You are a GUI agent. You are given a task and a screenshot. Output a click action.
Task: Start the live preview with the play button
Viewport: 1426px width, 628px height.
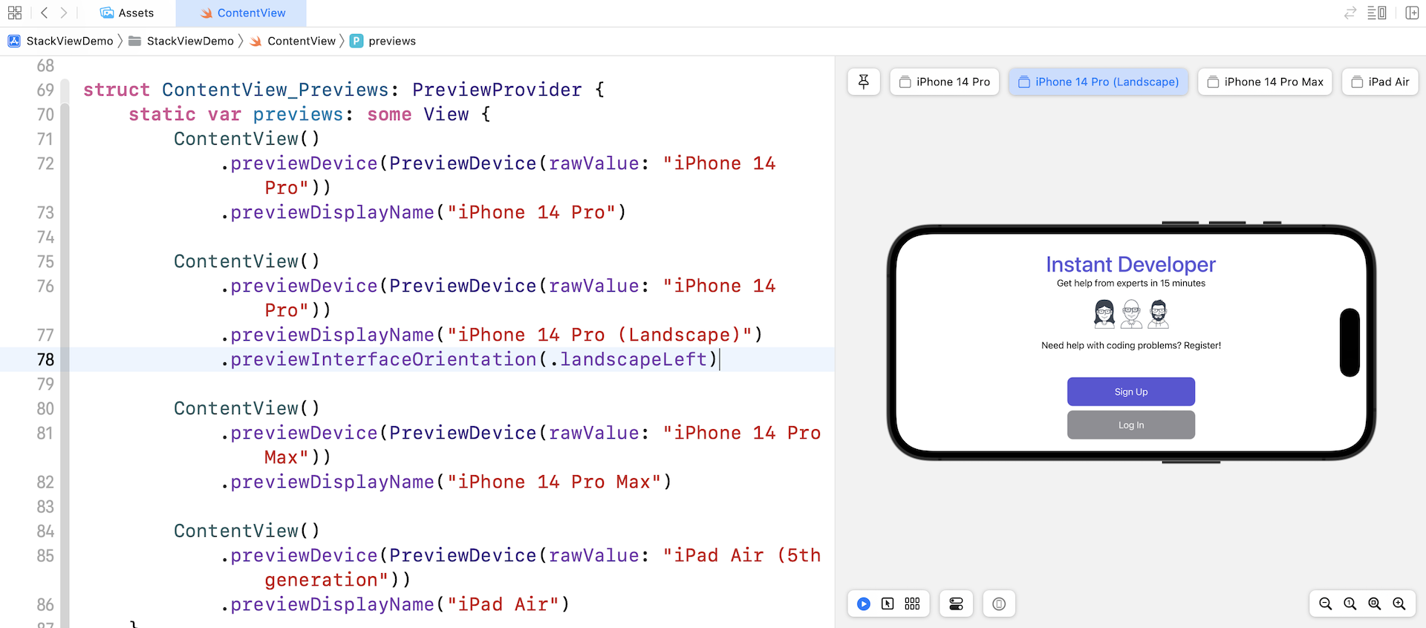point(863,604)
